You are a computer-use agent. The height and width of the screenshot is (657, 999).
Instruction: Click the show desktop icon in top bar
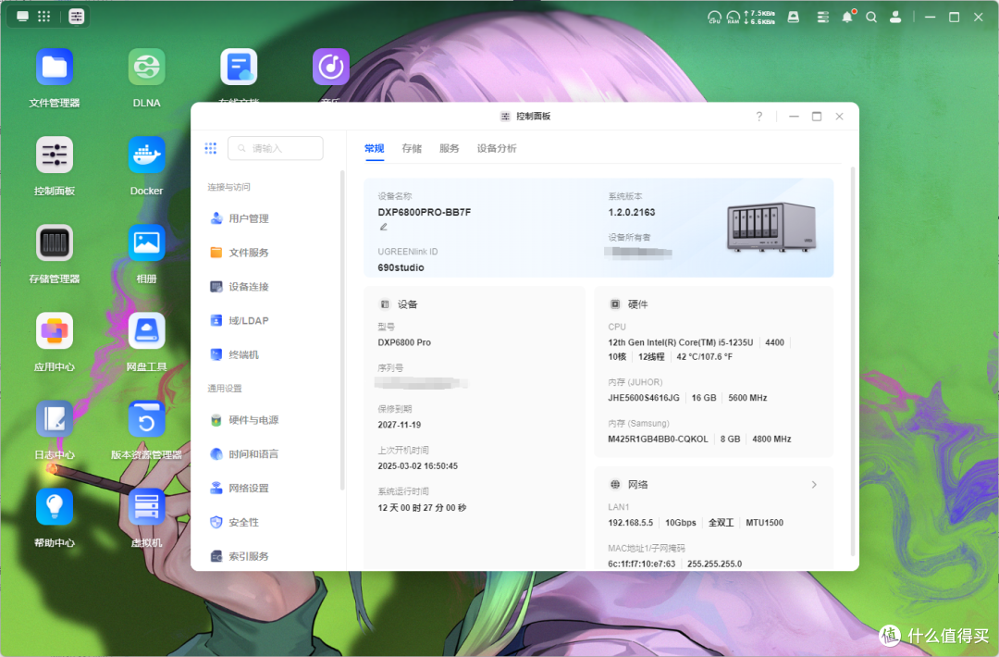tap(22, 17)
